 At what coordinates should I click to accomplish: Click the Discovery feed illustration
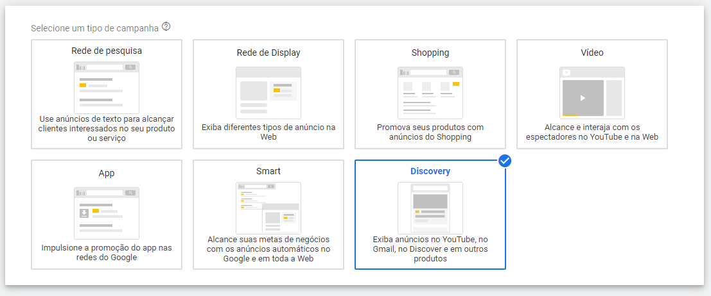(430, 208)
